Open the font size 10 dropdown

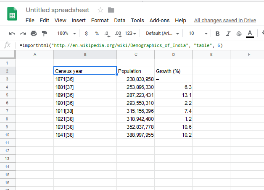point(198,34)
